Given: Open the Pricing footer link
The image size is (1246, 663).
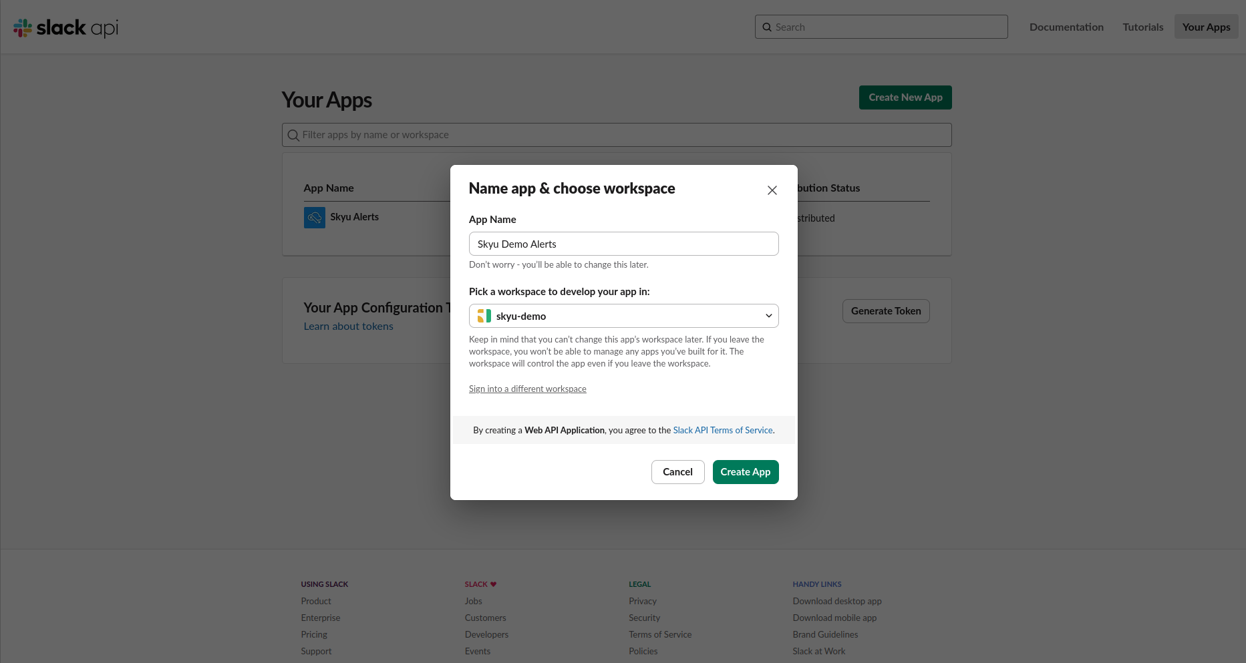Looking at the screenshot, I should [314, 634].
